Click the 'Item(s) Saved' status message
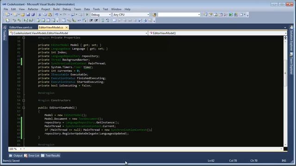The image size is (296, 166). pyautogui.click(x=11, y=160)
